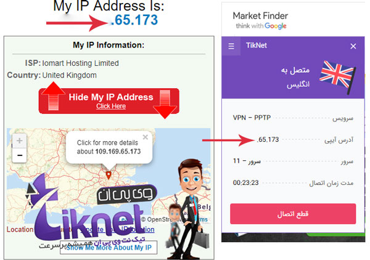Viewport: 370px width, 260px height.
Task: Click the server 11 row
Action: pyautogui.click(x=293, y=161)
